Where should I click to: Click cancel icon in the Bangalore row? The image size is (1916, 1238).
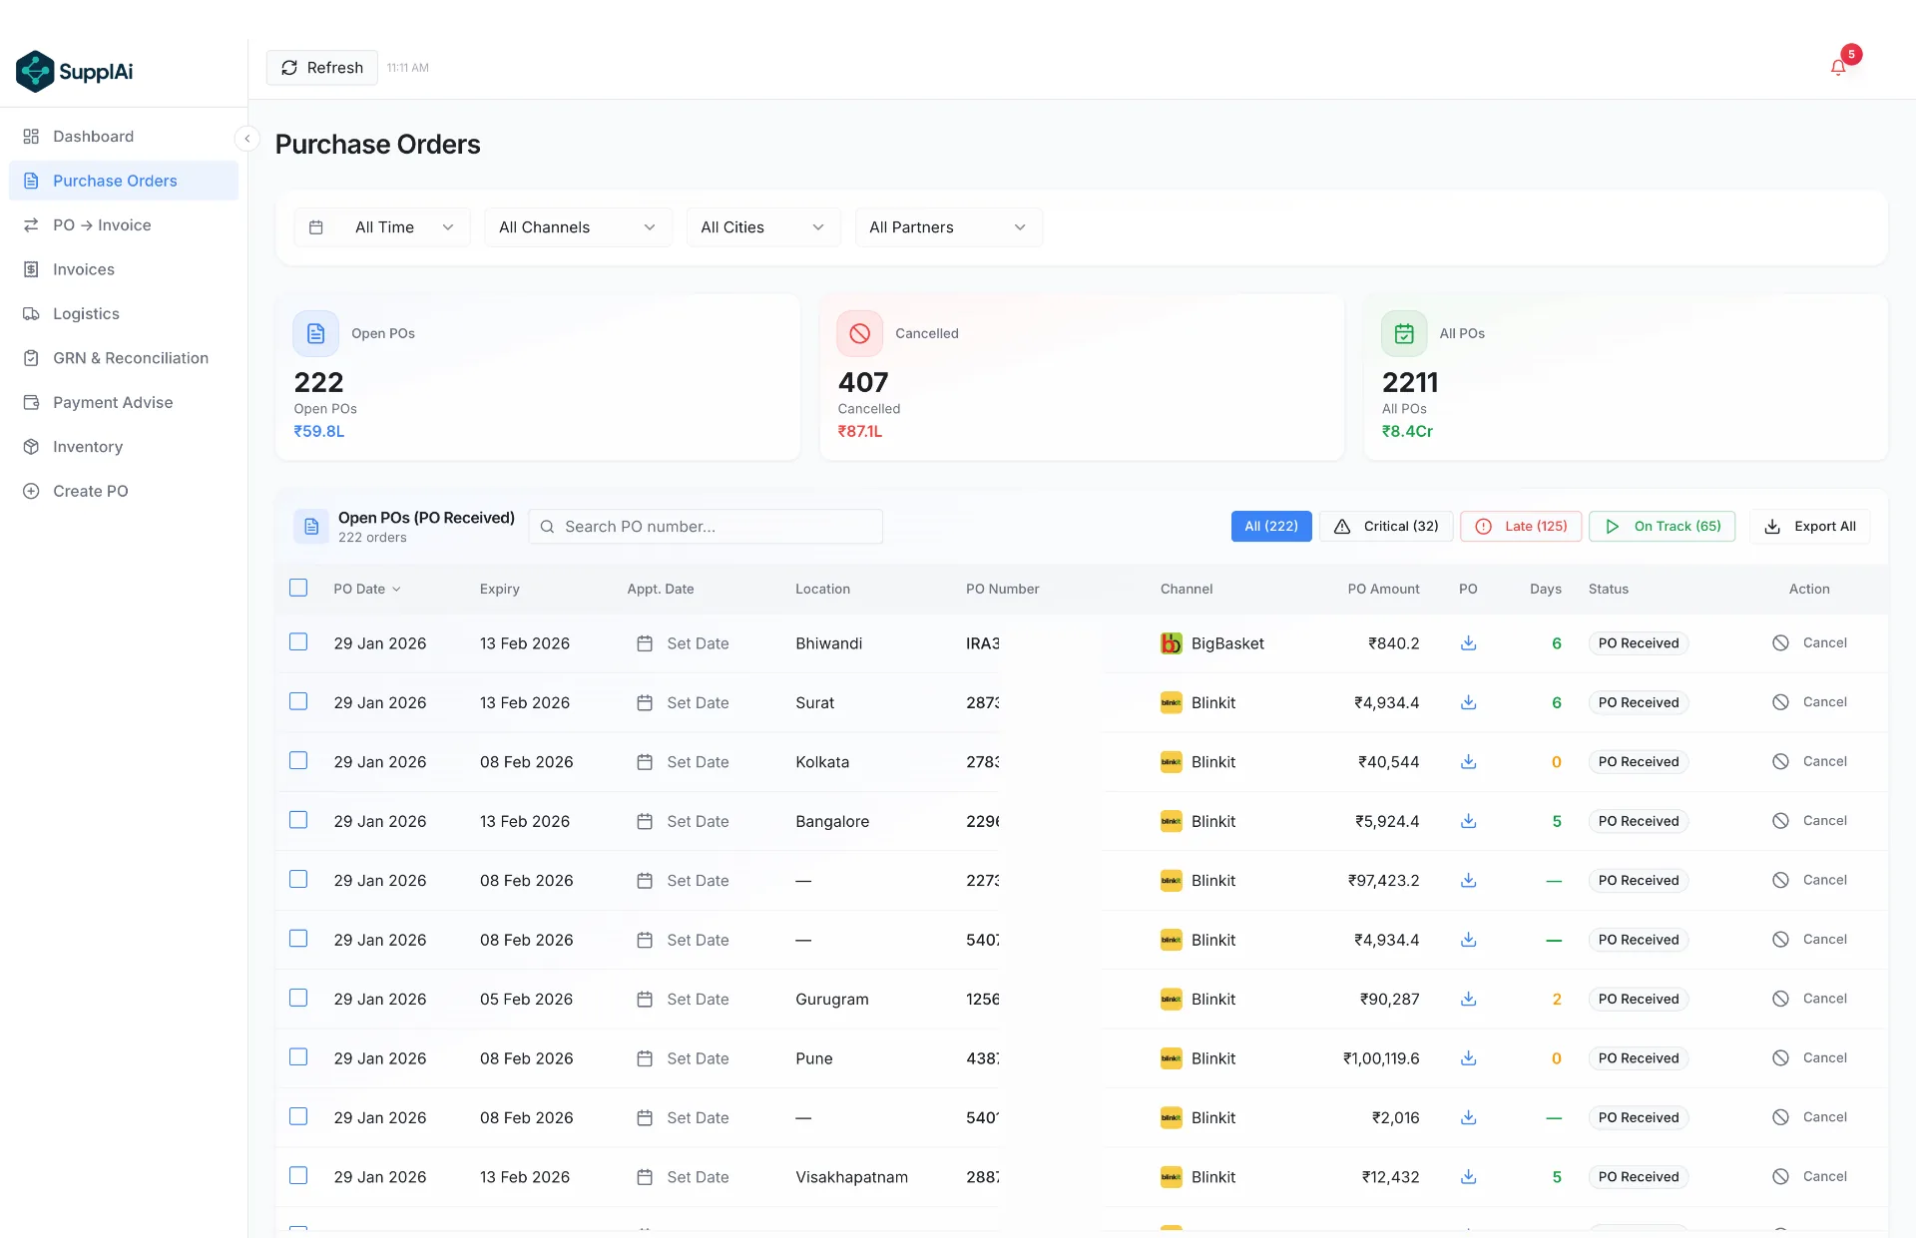tap(1780, 821)
